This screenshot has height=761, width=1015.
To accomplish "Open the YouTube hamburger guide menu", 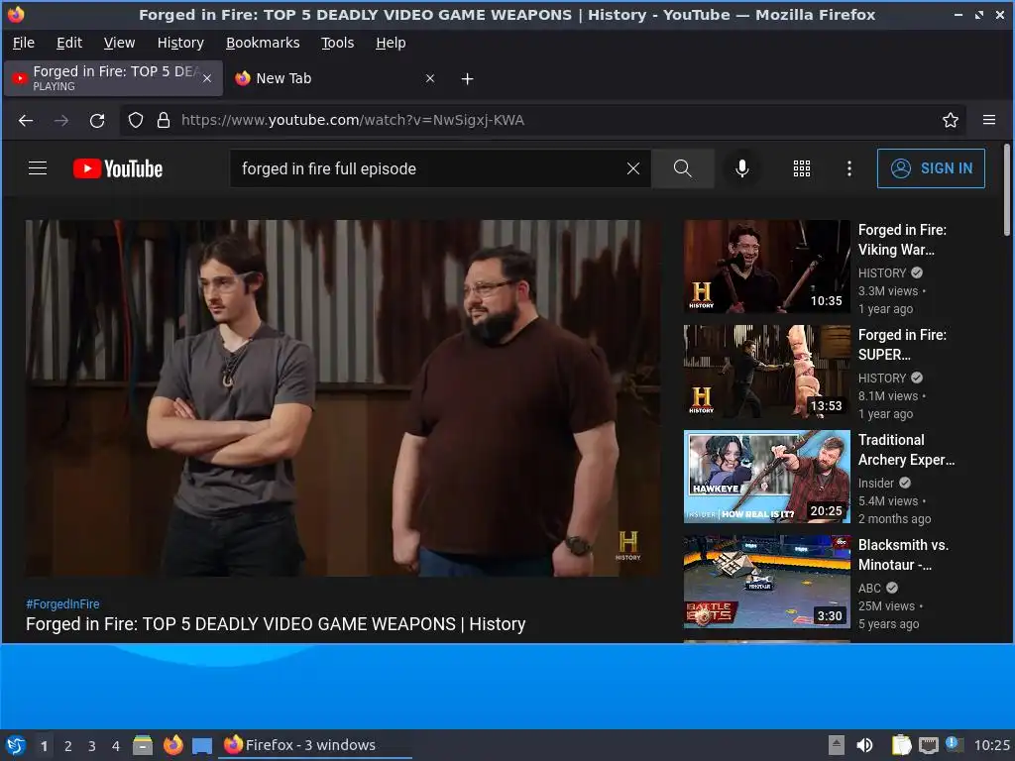I will point(38,168).
